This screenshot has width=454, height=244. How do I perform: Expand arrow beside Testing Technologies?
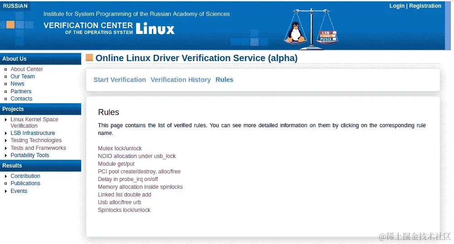6,140
